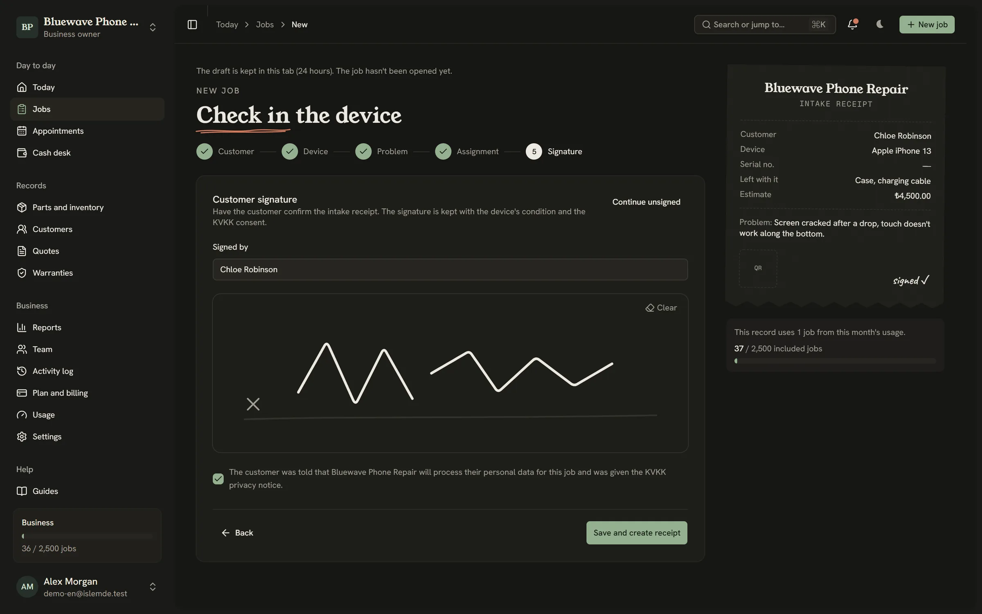Click the Business plan usage card

tap(87, 535)
